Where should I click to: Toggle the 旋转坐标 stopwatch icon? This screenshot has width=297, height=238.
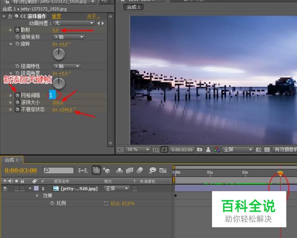pos(18,37)
